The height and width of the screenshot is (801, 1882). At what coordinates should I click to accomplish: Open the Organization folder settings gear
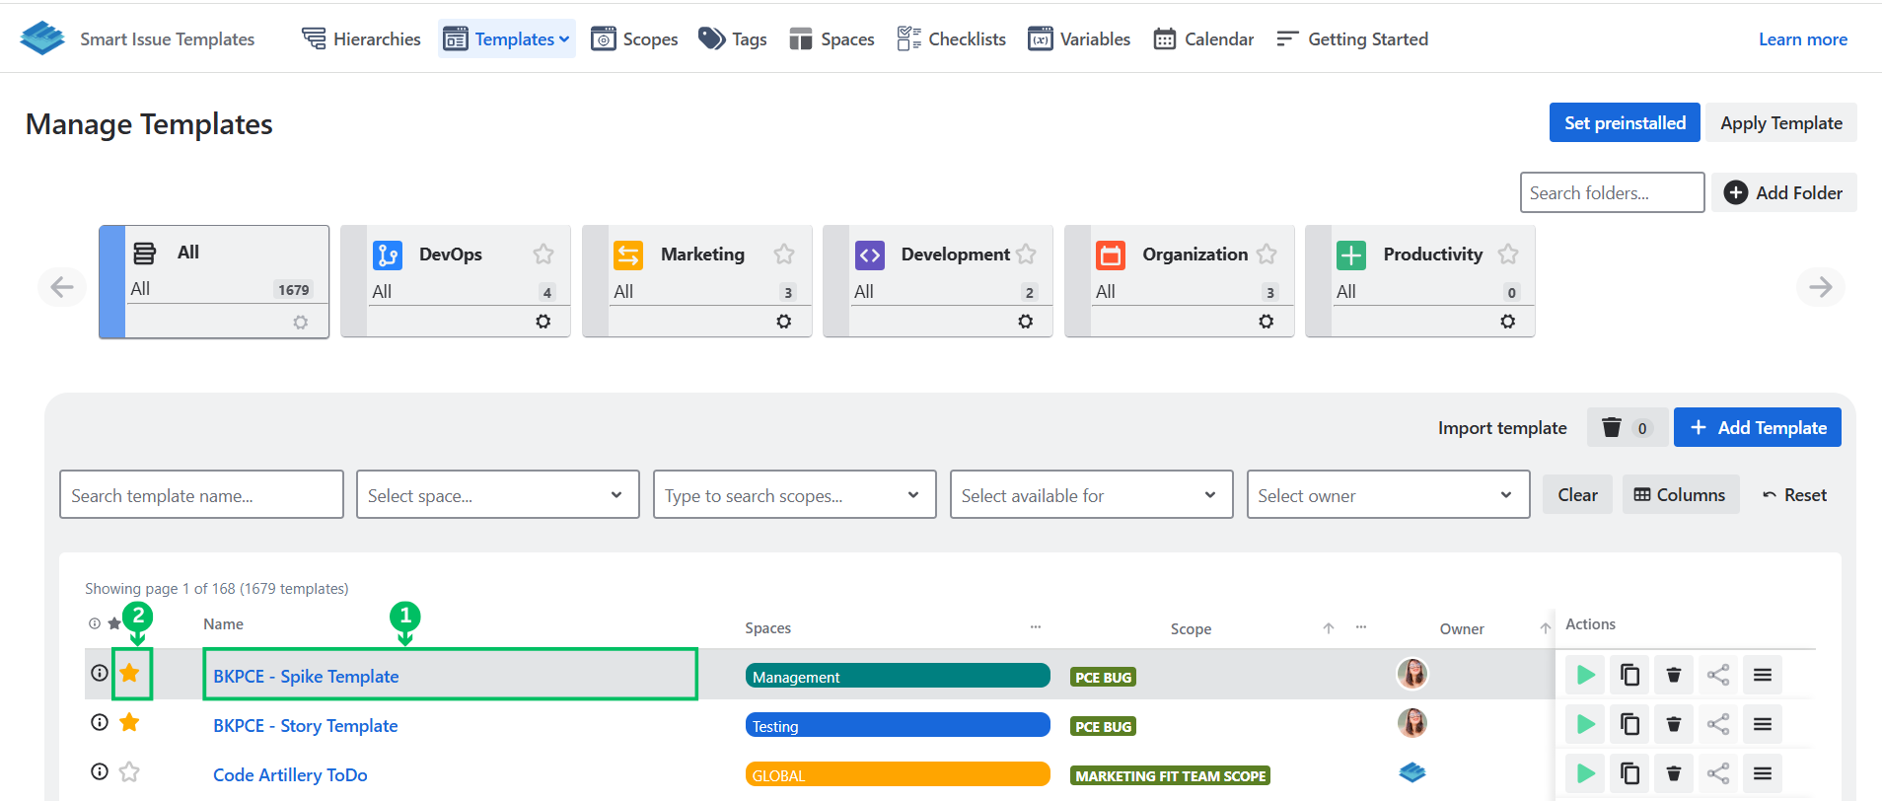[x=1267, y=322]
